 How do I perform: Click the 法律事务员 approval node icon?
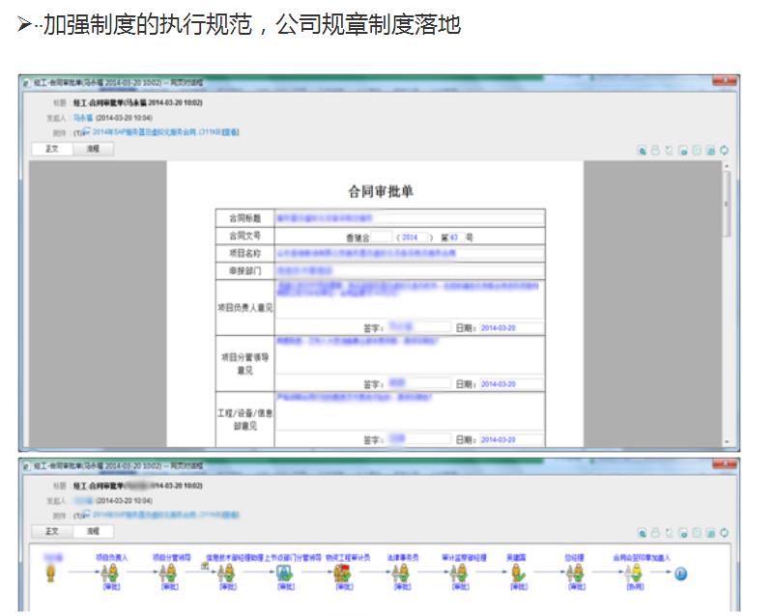[401, 573]
